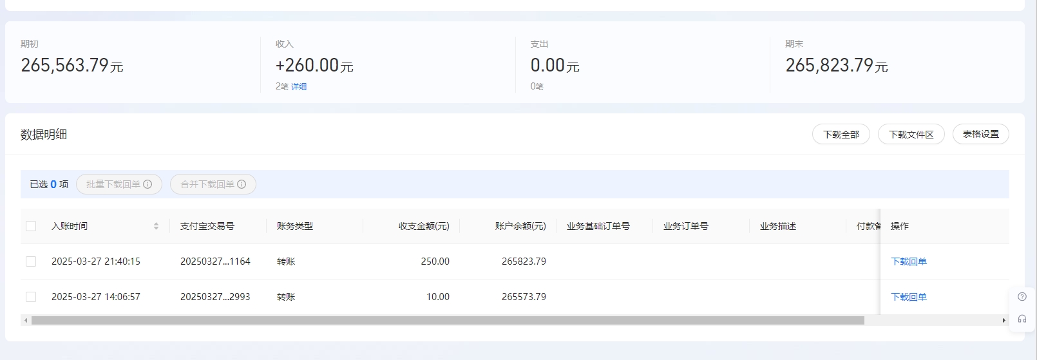
Task: Check the row dated 2025-03-27 21:40:15
Action: (31, 261)
